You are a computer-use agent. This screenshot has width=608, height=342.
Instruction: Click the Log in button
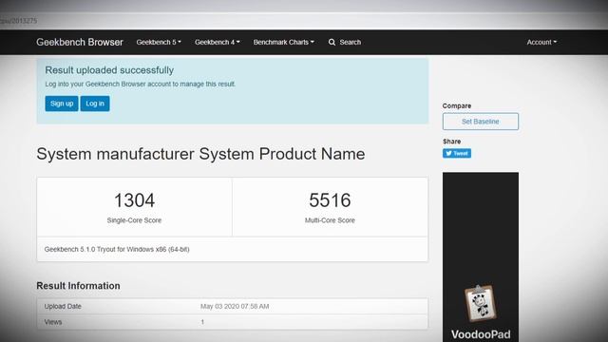(x=95, y=104)
